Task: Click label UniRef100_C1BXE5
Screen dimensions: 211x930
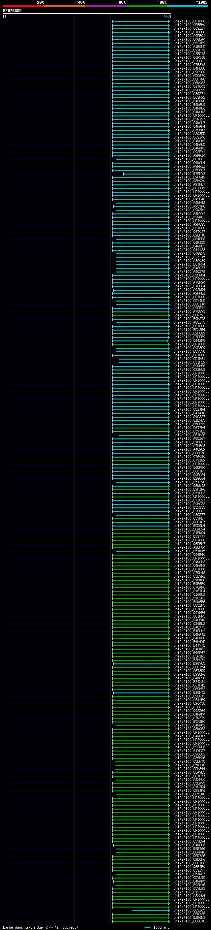Action: coord(189,420)
